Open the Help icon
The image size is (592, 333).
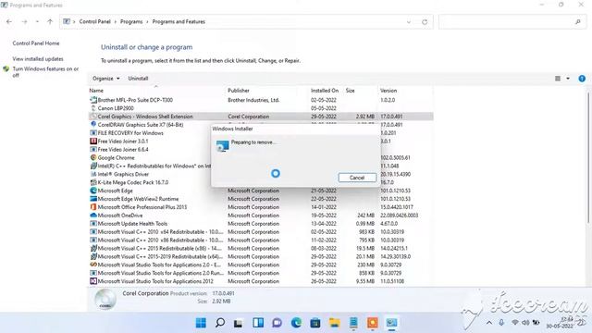coord(582,79)
